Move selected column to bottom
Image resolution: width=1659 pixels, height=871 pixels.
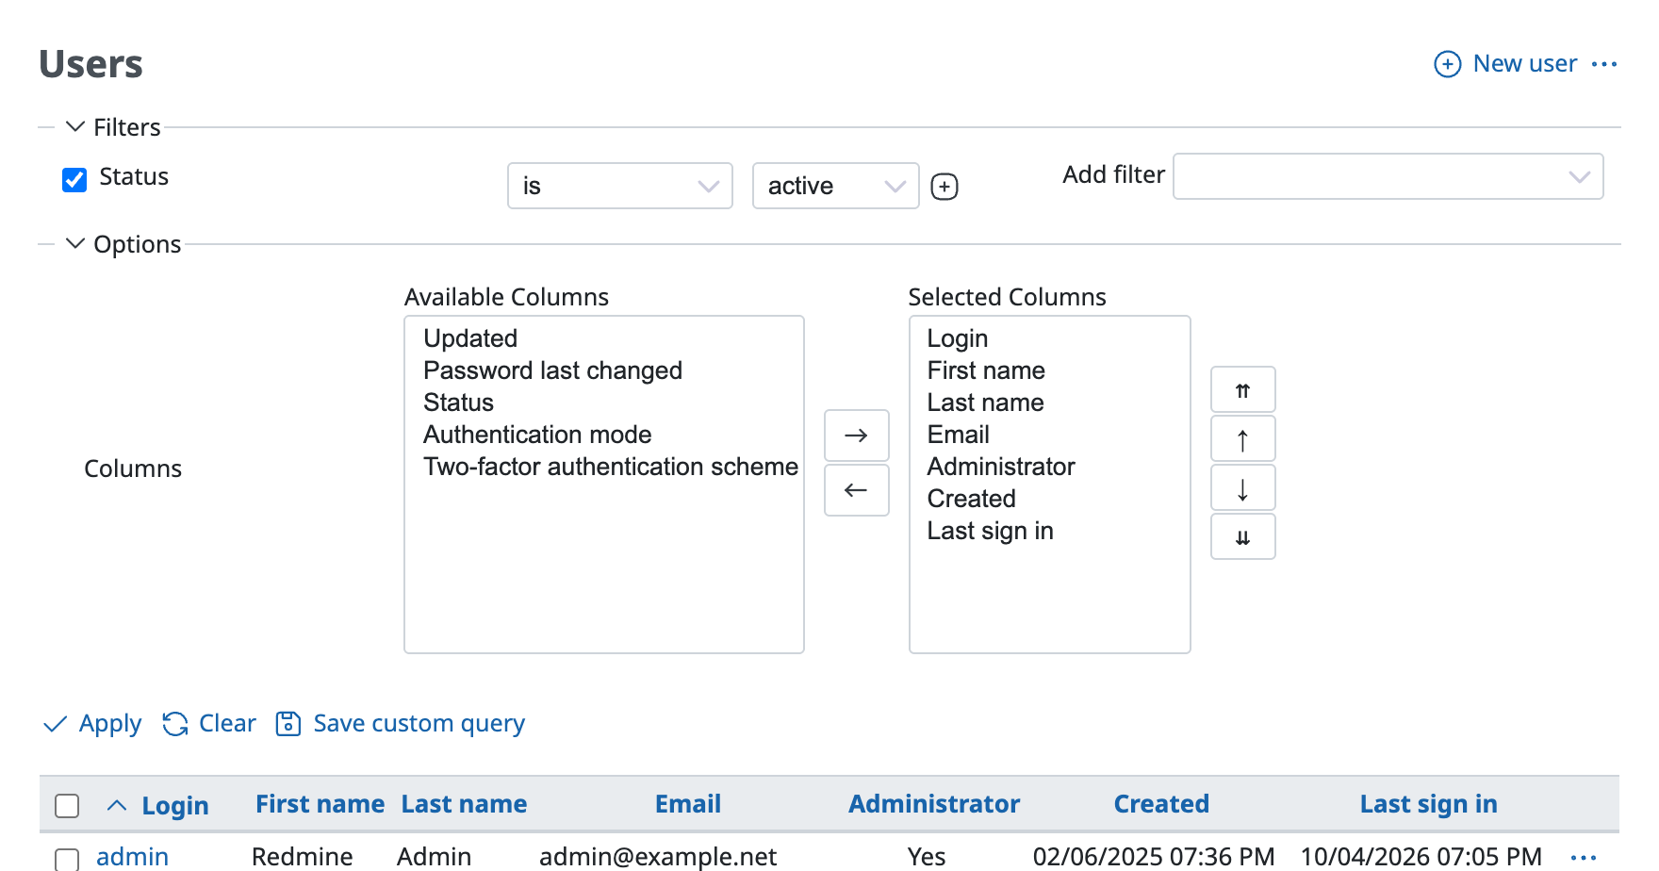(x=1242, y=537)
